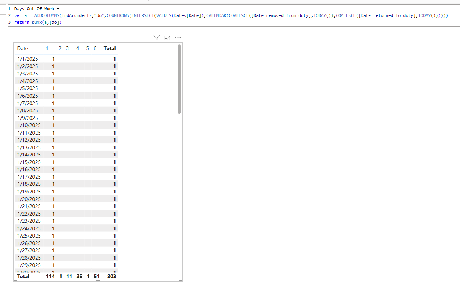Select the row labeled 1/12/2025
The image size is (460, 282).
tap(66, 140)
